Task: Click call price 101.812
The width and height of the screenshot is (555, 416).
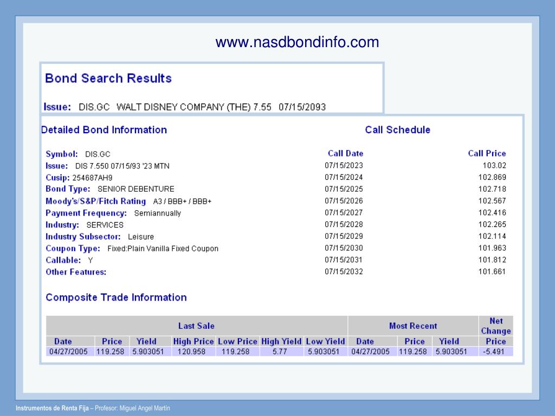Action: (x=492, y=259)
